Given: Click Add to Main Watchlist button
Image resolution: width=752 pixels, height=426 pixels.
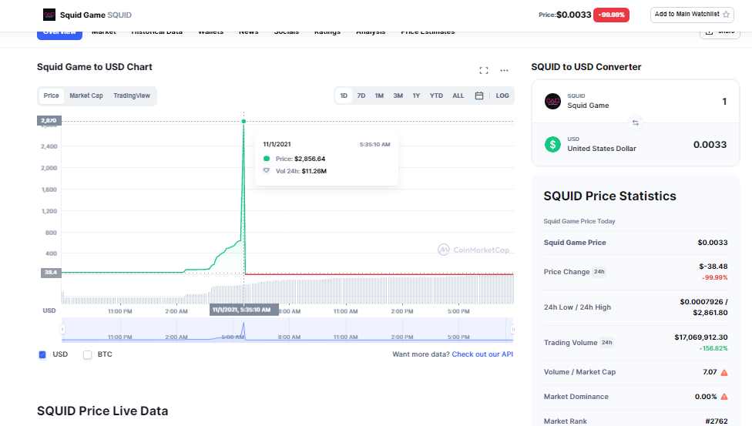Looking at the screenshot, I should tap(692, 14).
